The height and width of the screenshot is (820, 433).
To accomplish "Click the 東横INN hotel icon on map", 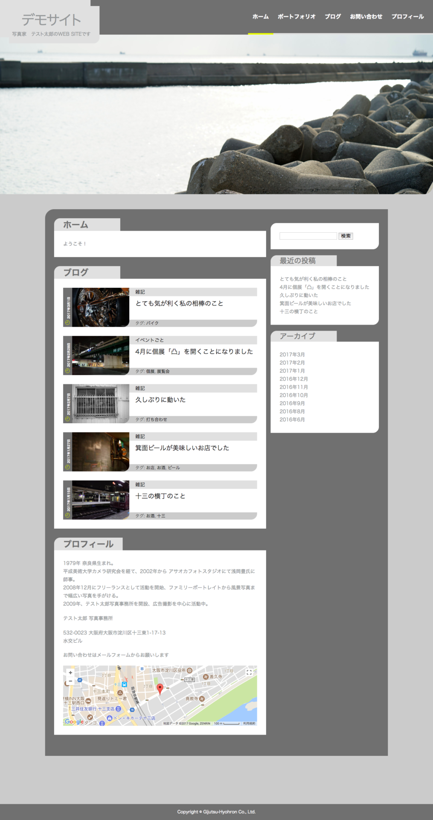I will coord(88,701).
